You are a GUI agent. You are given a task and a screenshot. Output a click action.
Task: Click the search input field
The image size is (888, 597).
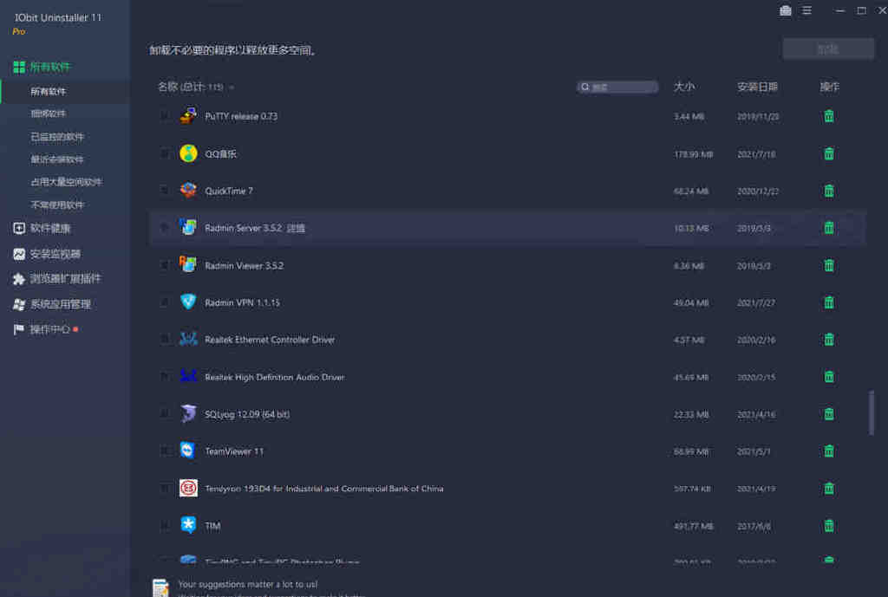tap(617, 87)
